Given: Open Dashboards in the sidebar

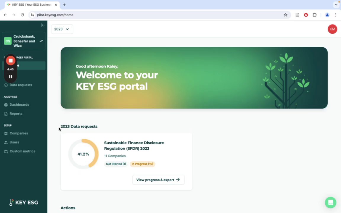Looking at the screenshot, I should coord(19,104).
